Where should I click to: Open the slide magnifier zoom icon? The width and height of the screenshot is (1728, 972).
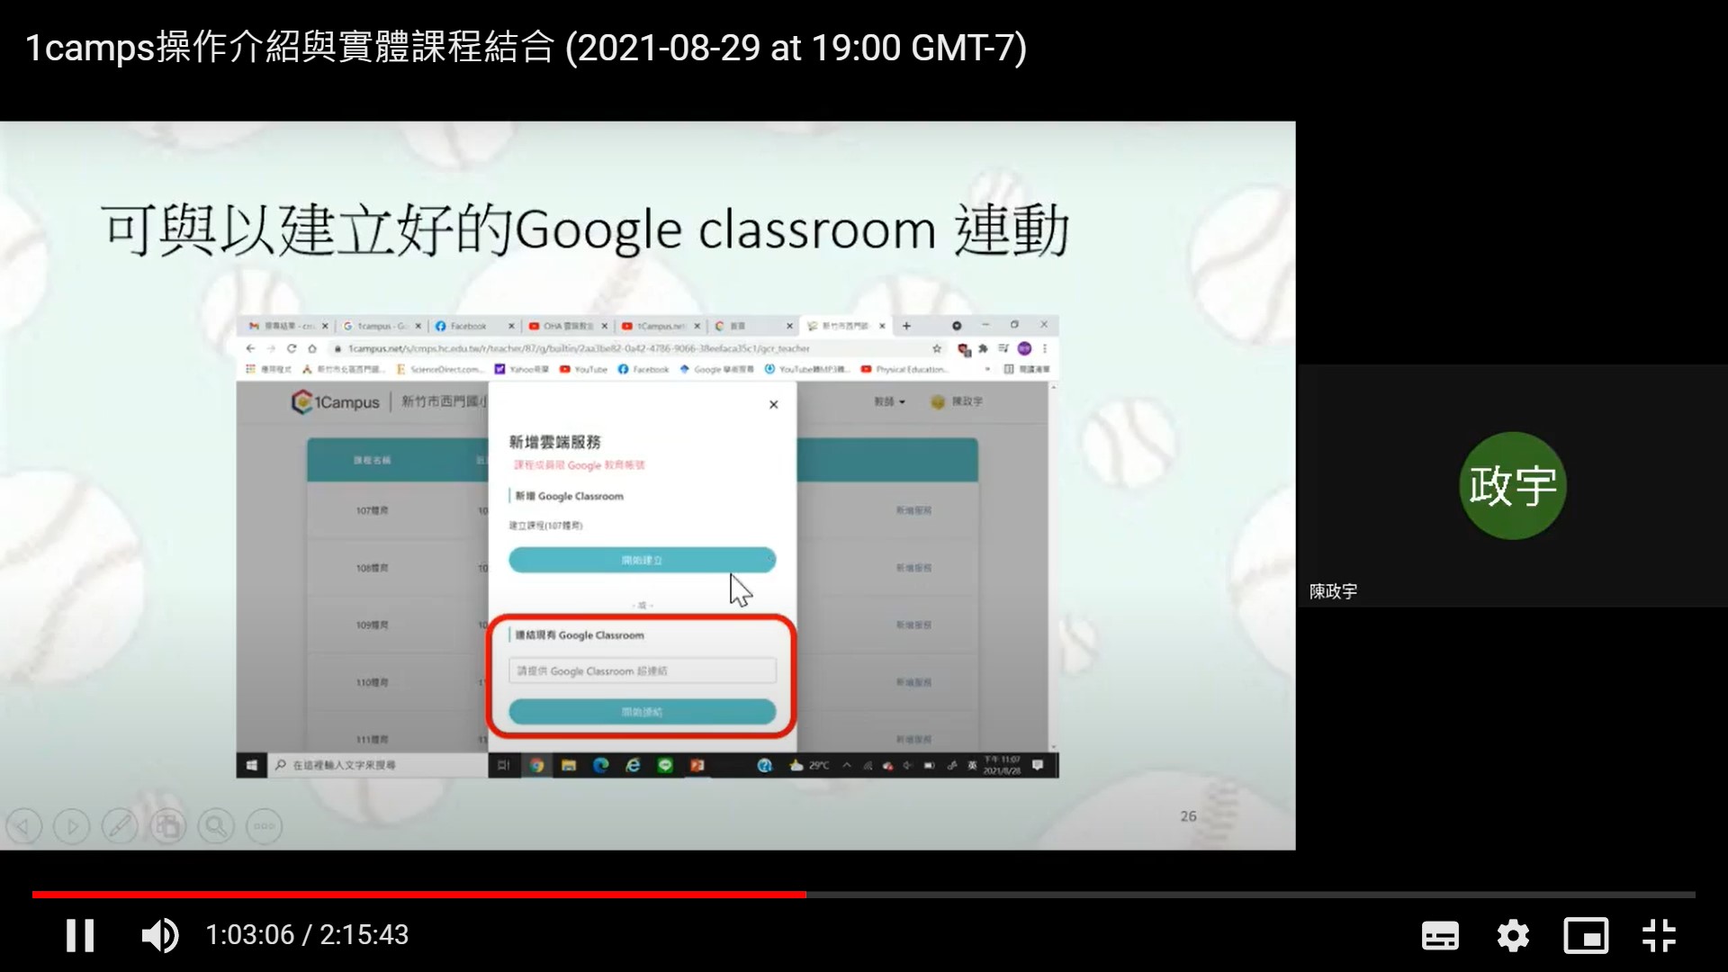click(x=216, y=826)
